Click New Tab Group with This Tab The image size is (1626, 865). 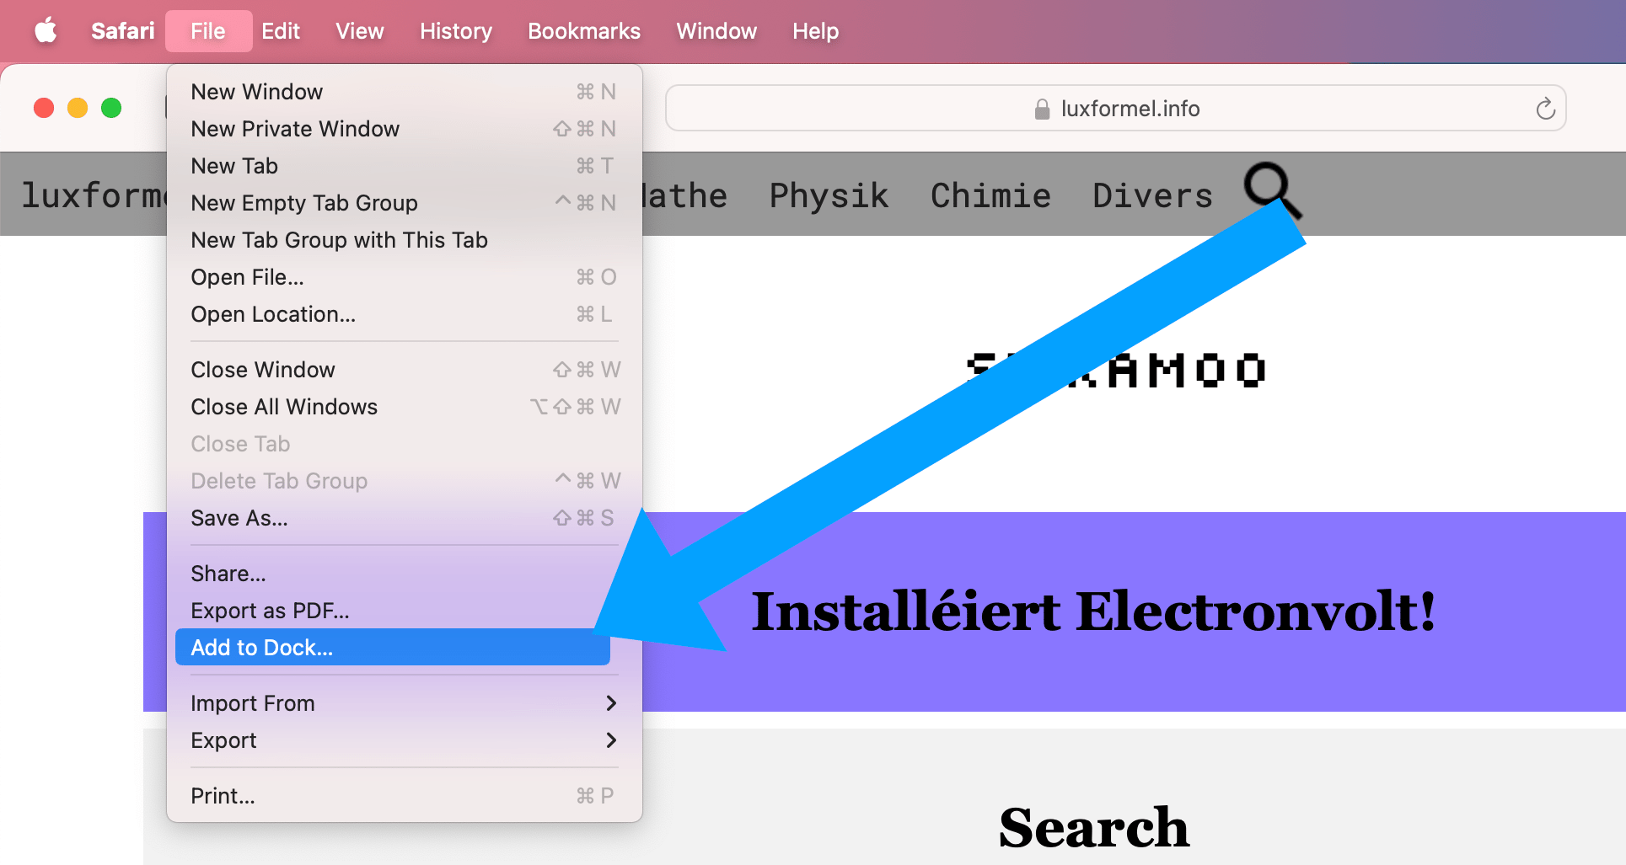pos(339,240)
